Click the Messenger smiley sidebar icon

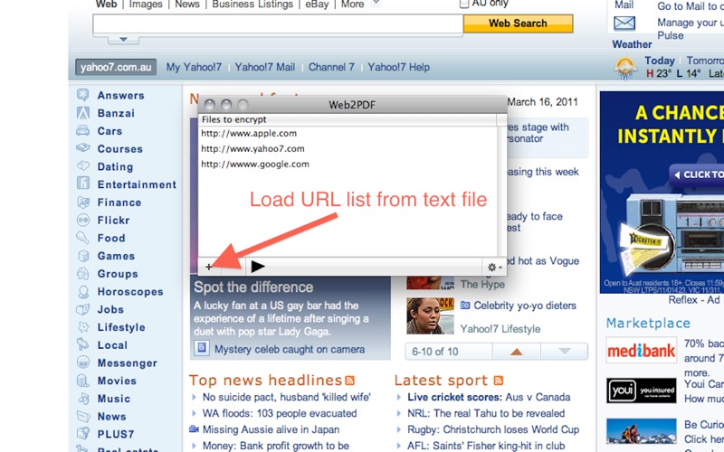(x=83, y=363)
